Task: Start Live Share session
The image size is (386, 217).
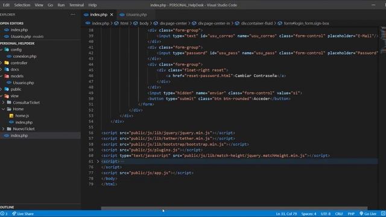Action: (x=23, y=214)
